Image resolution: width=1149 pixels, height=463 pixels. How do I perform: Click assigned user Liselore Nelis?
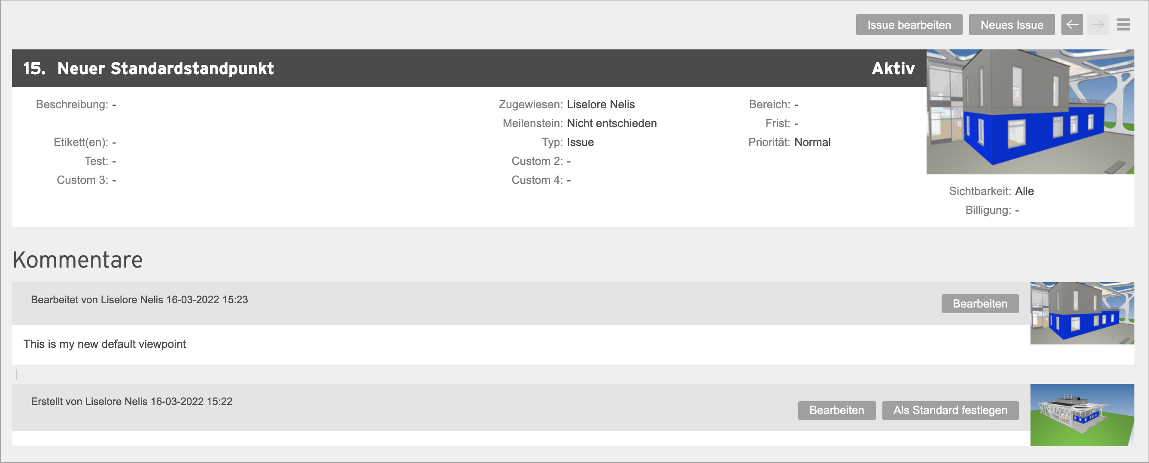coord(600,104)
